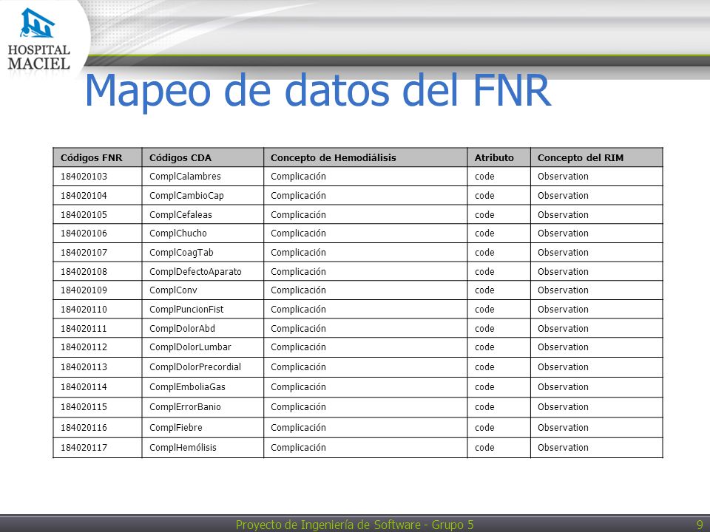Click the 'Códigos CDA' column header
This screenshot has height=532, width=710.
click(x=203, y=157)
